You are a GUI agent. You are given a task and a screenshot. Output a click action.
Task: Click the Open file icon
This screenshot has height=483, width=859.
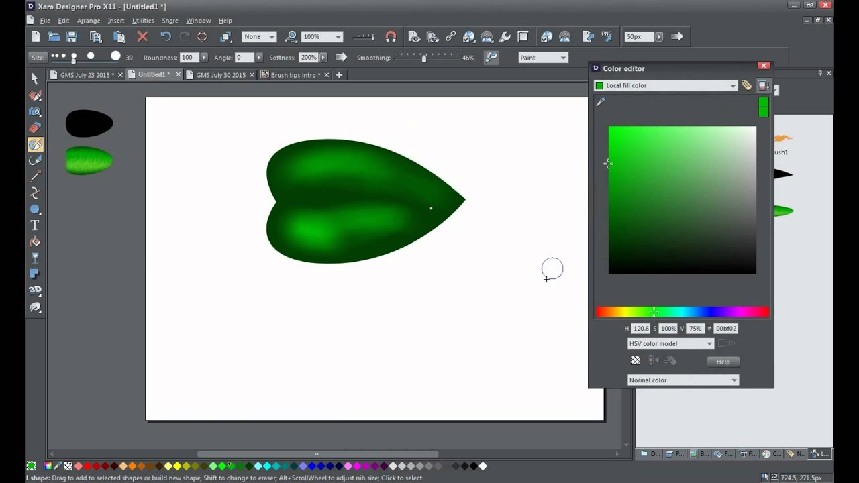pos(54,37)
